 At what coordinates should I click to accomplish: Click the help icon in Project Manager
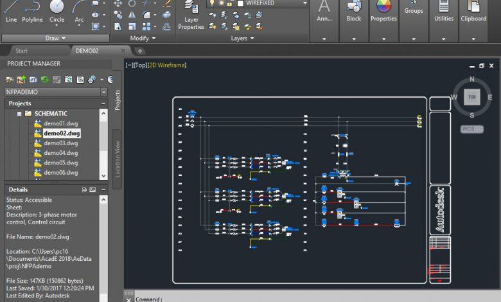coord(110,80)
